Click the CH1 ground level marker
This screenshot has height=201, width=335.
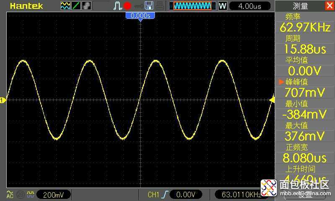tap(3, 100)
